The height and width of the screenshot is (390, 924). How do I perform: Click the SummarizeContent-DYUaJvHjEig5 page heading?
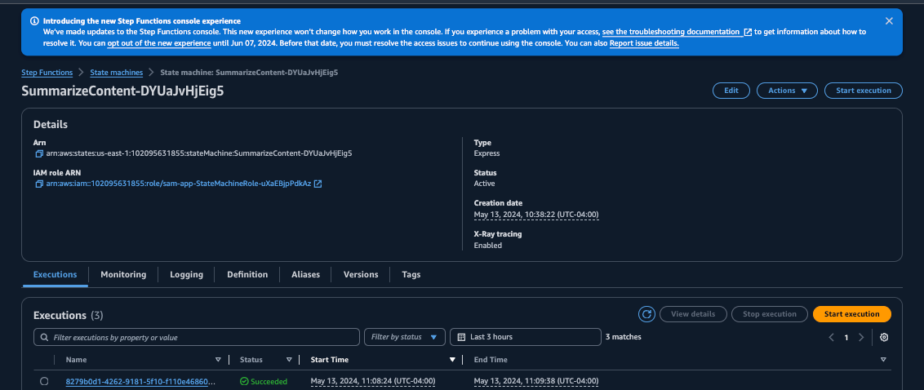click(x=122, y=91)
